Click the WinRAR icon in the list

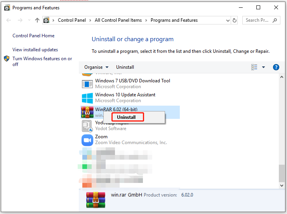(x=87, y=112)
